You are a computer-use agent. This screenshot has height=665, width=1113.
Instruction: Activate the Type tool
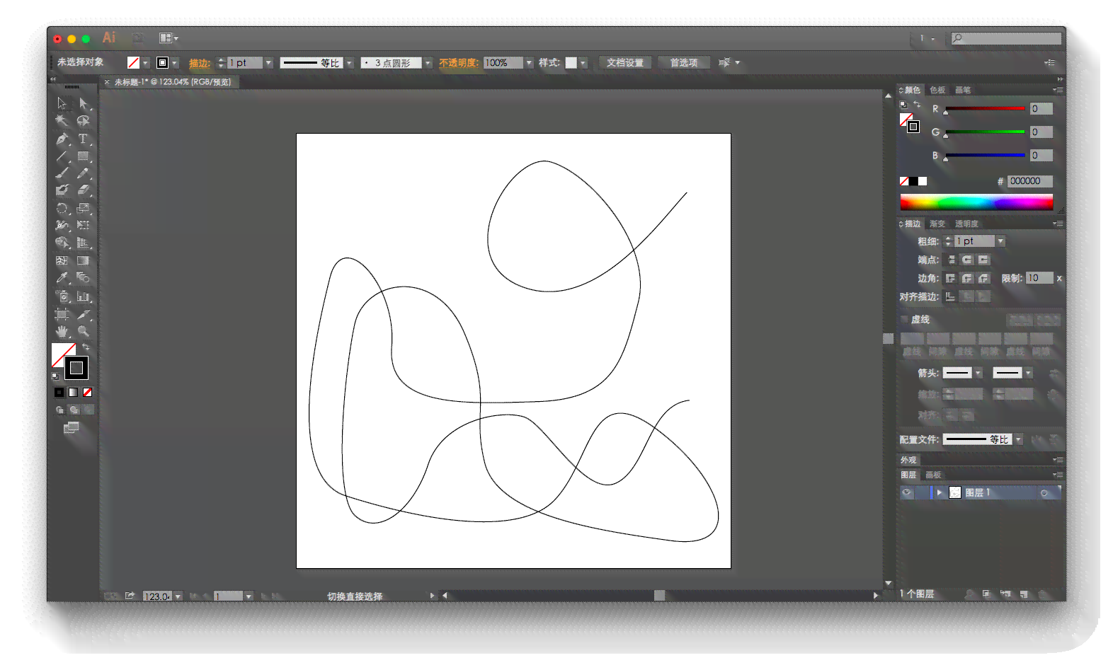[x=84, y=139]
